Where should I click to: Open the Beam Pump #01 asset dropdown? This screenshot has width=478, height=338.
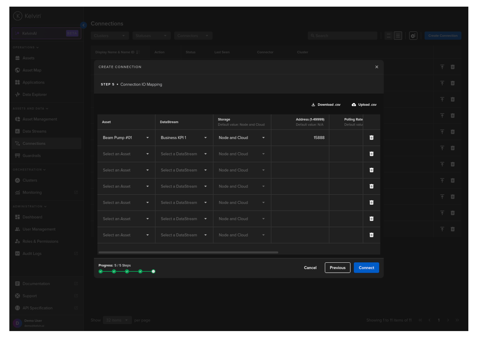click(126, 138)
